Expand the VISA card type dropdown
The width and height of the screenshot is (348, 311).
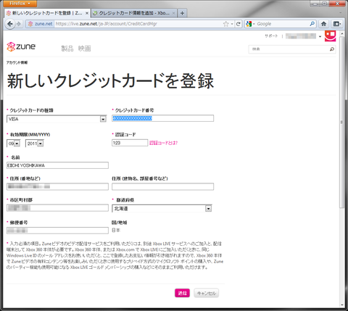click(x=103, y=119)
